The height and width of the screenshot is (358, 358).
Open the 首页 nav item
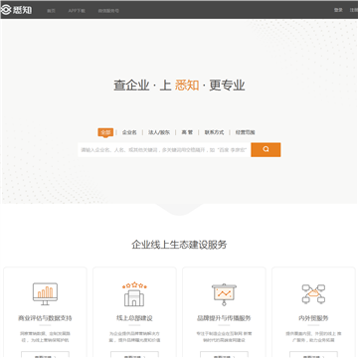[51, 11]
